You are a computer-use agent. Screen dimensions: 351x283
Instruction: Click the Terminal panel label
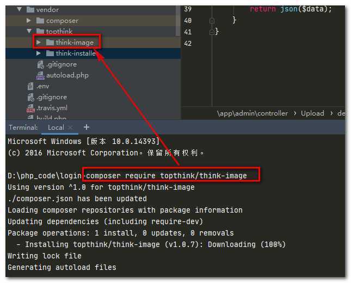(x=23, y=128)
